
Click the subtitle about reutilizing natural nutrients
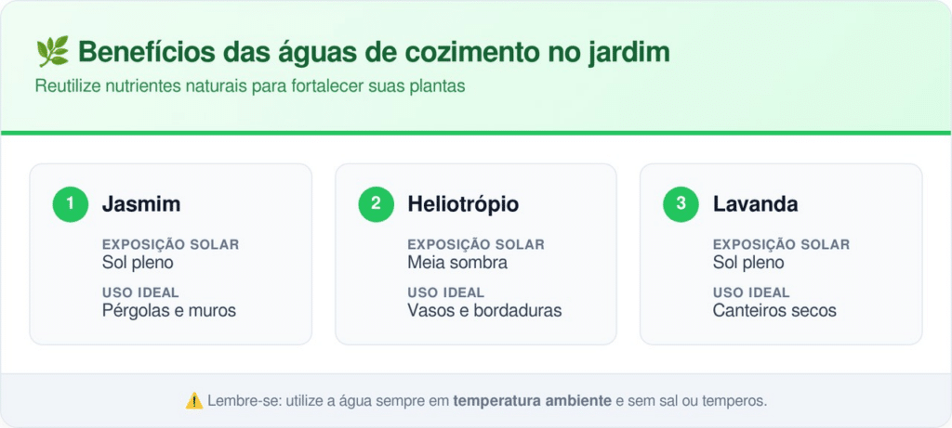click(250, 86)
